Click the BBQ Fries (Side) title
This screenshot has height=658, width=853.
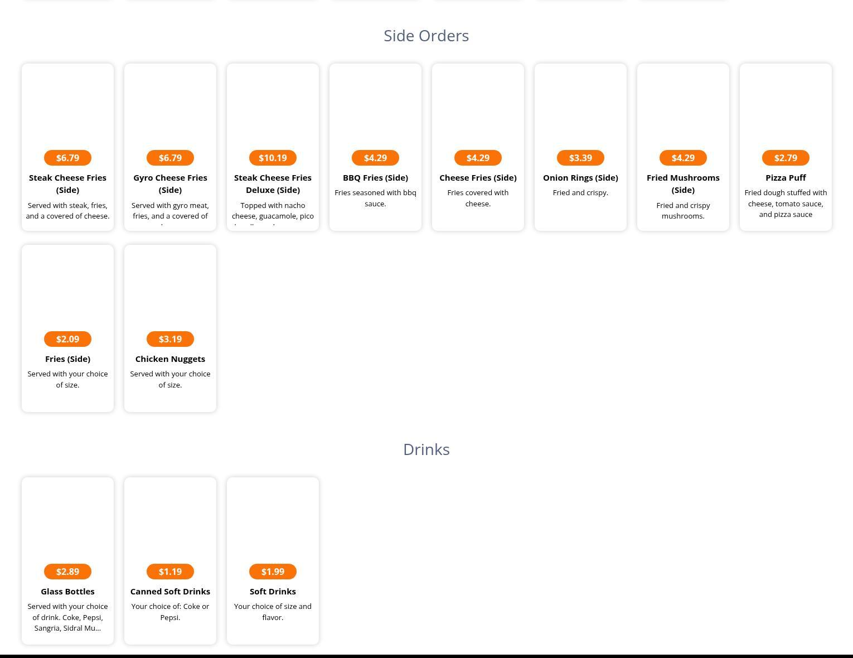pos(375,177)
